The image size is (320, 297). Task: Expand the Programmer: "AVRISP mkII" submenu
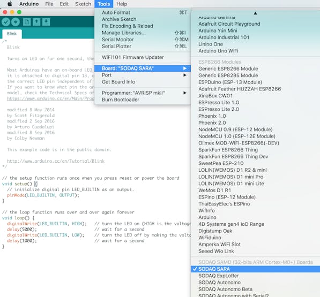pos(143,93)
